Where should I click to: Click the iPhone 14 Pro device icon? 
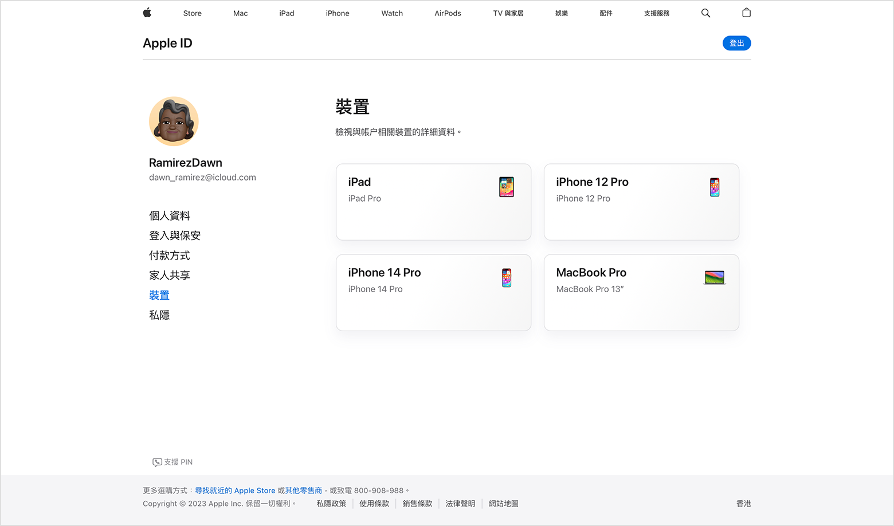point(507,278)
